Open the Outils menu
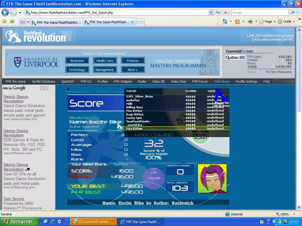302x226 pixels. (x=286, y=22)
